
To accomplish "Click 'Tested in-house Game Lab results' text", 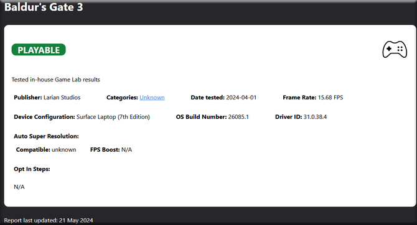I will coord(56,80).
